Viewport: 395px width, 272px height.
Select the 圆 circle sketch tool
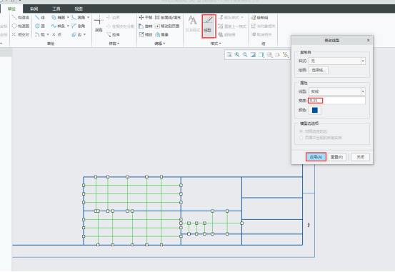coord(40,26)
